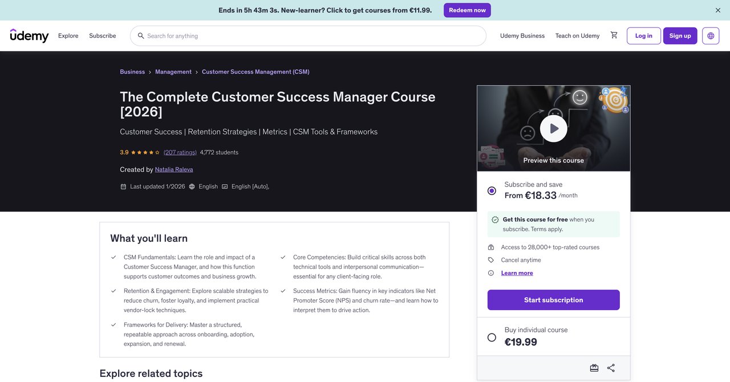Open Udemy Business from the header

(x=522, y=36)
